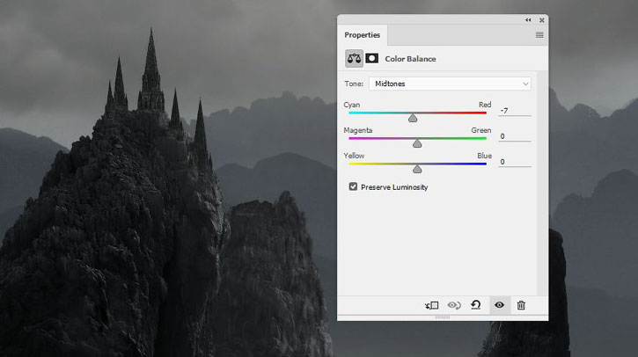This screenshot has height=357, width=638.
Task: Click the Yellow label
Action: coord(354,156)
